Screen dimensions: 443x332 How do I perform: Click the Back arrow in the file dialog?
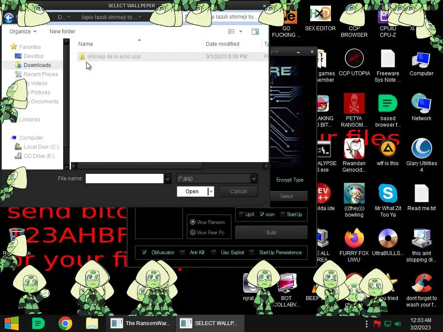[x=9, y=17]
